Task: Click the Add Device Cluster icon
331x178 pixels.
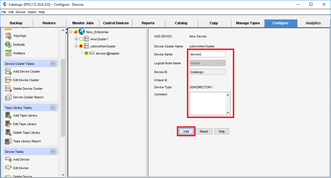Action: tap(8, 71)
